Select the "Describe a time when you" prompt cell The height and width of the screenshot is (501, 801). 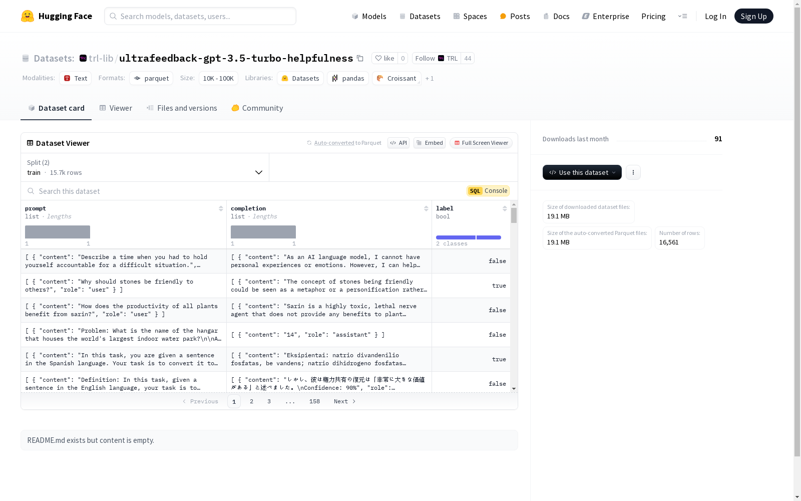[x=124, y=261]
